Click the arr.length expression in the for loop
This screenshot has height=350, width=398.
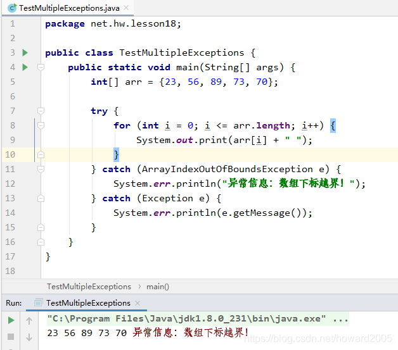[262, 126]
